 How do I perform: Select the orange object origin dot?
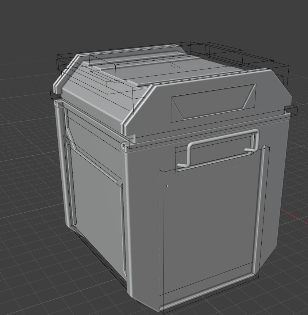pos(167,186)
